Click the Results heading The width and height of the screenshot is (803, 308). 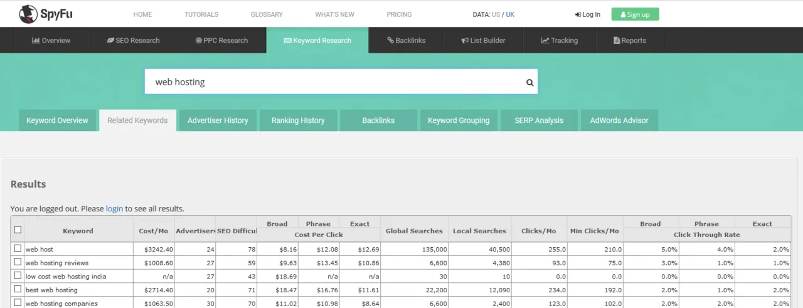(x=28, y=184)
